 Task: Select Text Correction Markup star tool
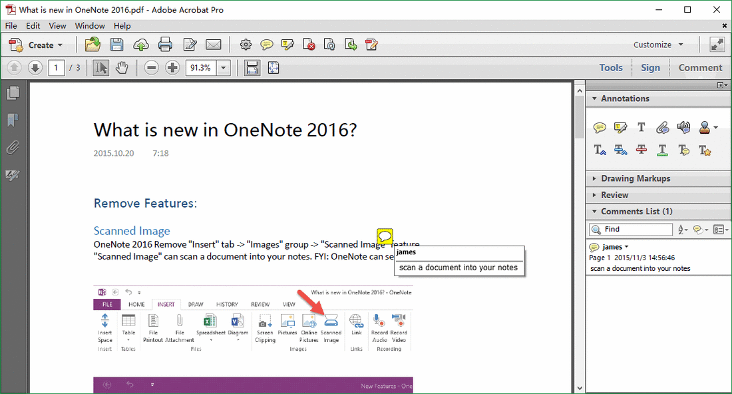coord(705,150)
